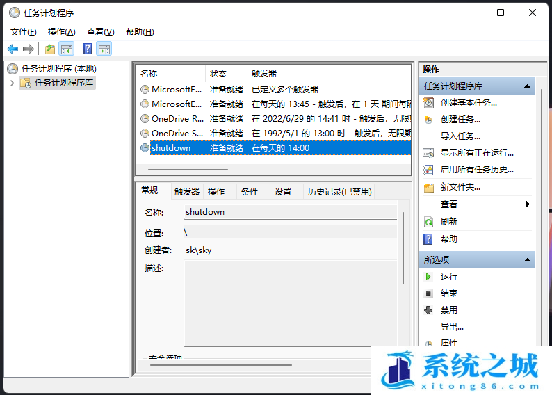The width and height of the screenshot is (552, 395).
Task: Click the 帮助 blue question icon in Actions
Action: click(x=428, y=239)
